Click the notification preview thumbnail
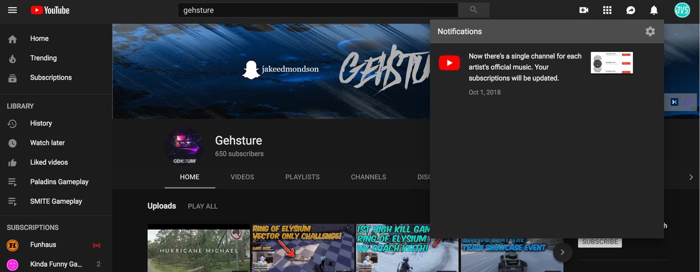Viewport: 700px width, 272px height. coord(612,62)
